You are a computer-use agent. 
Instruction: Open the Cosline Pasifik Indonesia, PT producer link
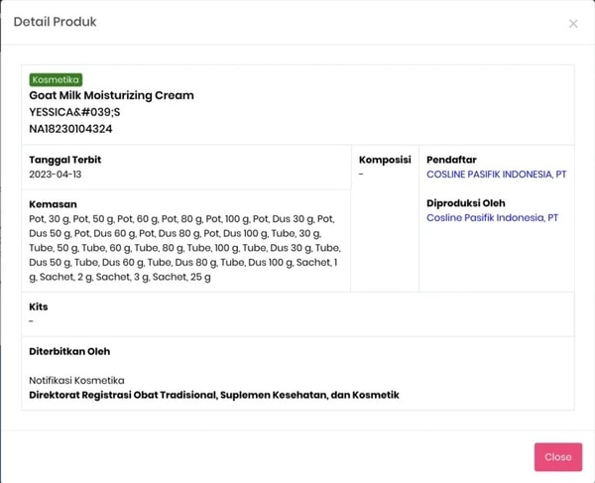492,218
